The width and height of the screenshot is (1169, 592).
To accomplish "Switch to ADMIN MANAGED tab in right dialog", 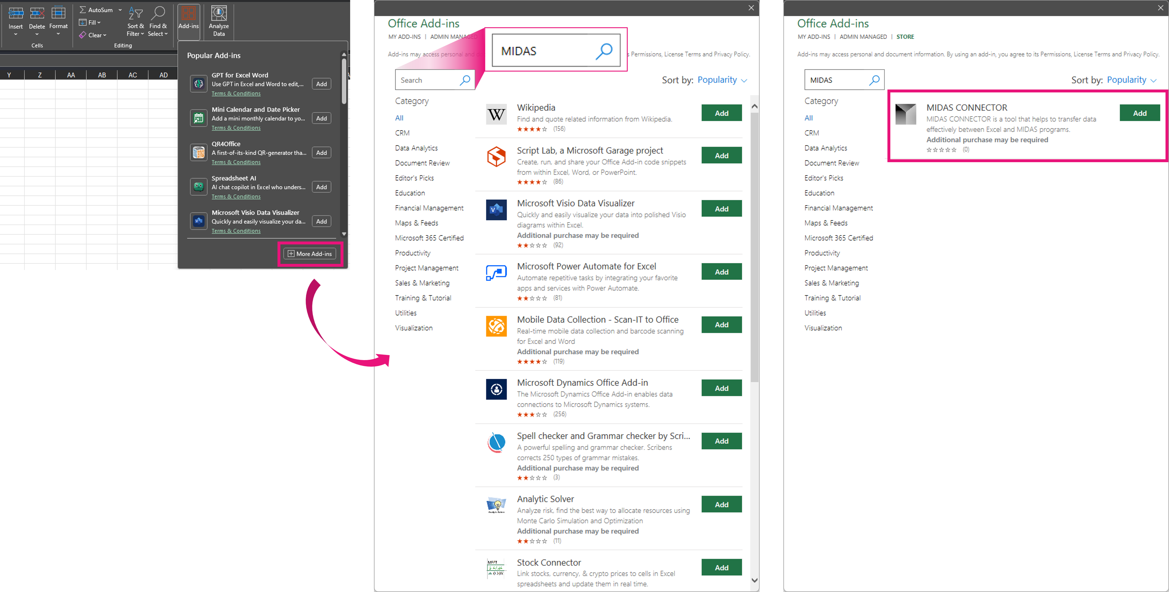I will 863,37.
